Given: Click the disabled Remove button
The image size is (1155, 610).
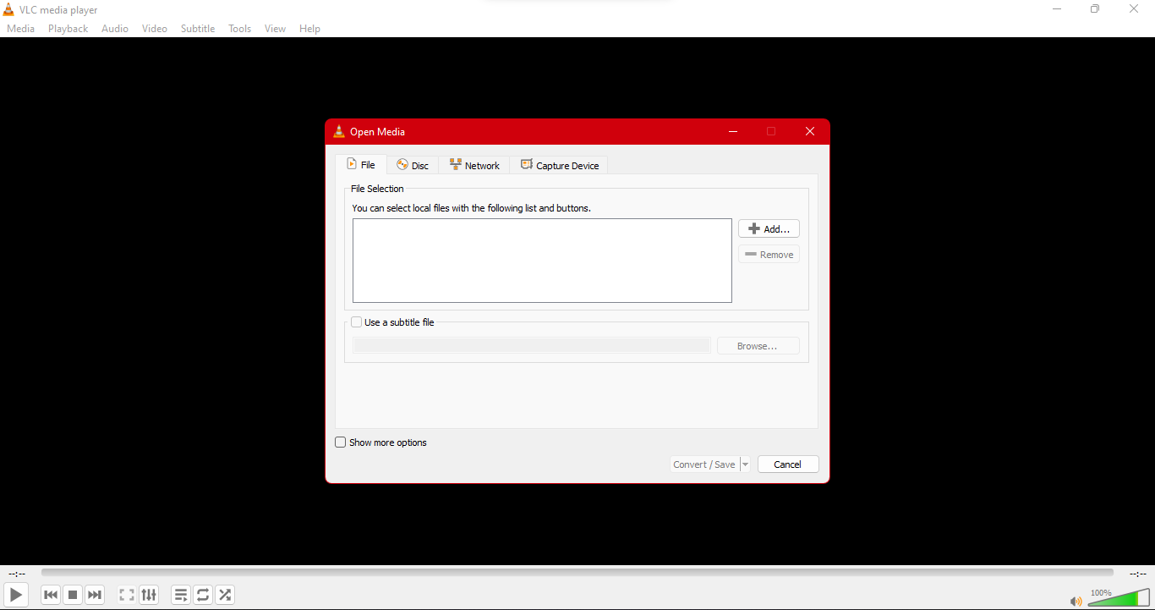Looking at the screenshot, I should click(769, 255).
